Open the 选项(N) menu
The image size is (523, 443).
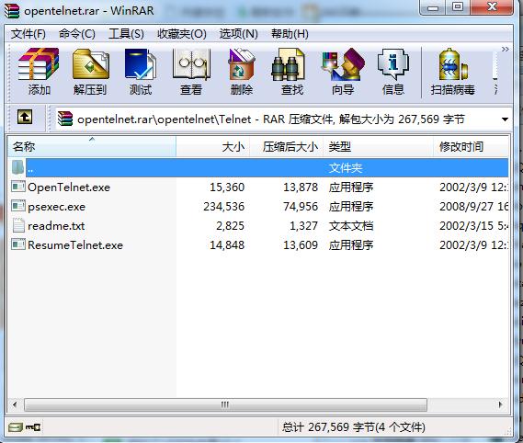[x=238, y=34]
